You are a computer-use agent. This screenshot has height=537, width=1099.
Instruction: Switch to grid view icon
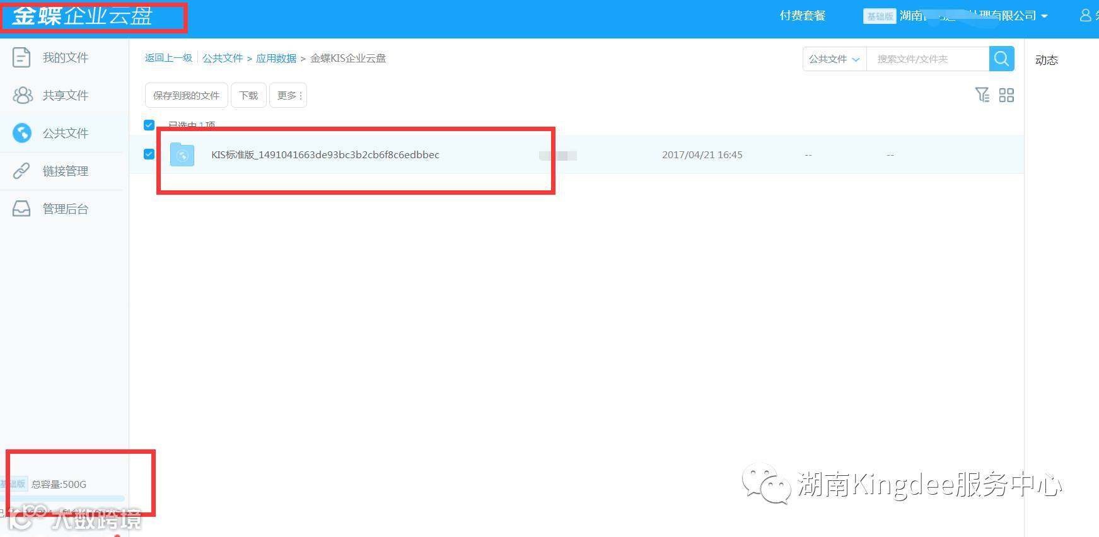[x=1006, y=95]
